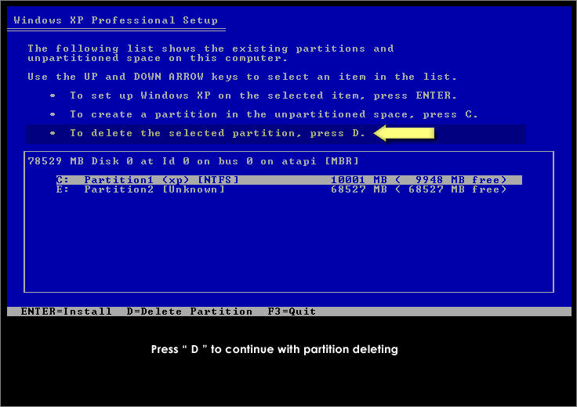The image size is (577, 407).
Task: Click the 'Press D to continue' caption
Action: tap(274, 349)
